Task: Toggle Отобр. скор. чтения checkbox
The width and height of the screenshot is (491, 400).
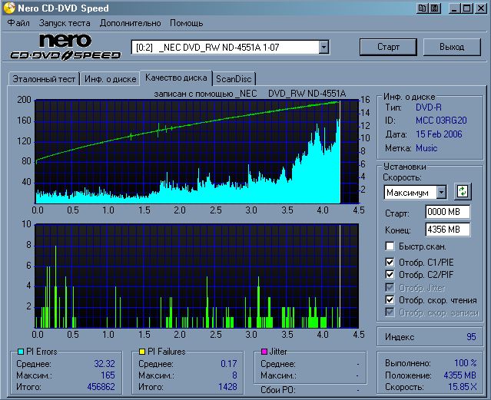Action: pos(390,299)
